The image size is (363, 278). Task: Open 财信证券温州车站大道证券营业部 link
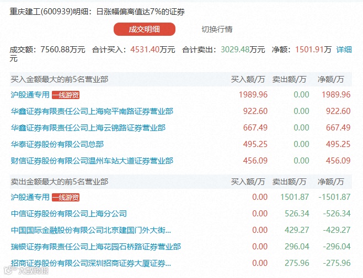(x=92, y=161)
